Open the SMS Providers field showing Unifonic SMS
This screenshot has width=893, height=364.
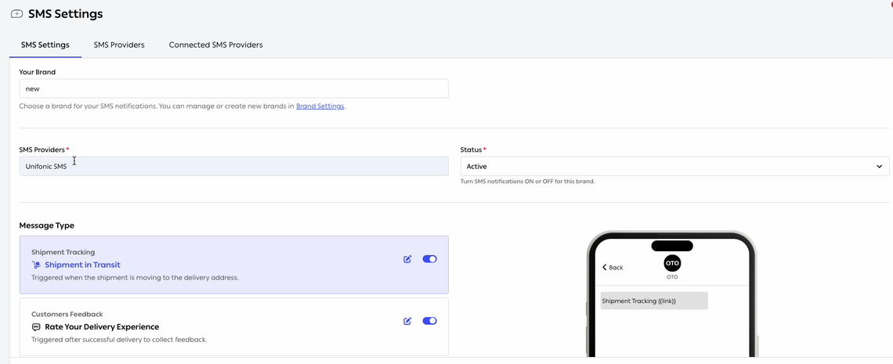click(233, 167)
